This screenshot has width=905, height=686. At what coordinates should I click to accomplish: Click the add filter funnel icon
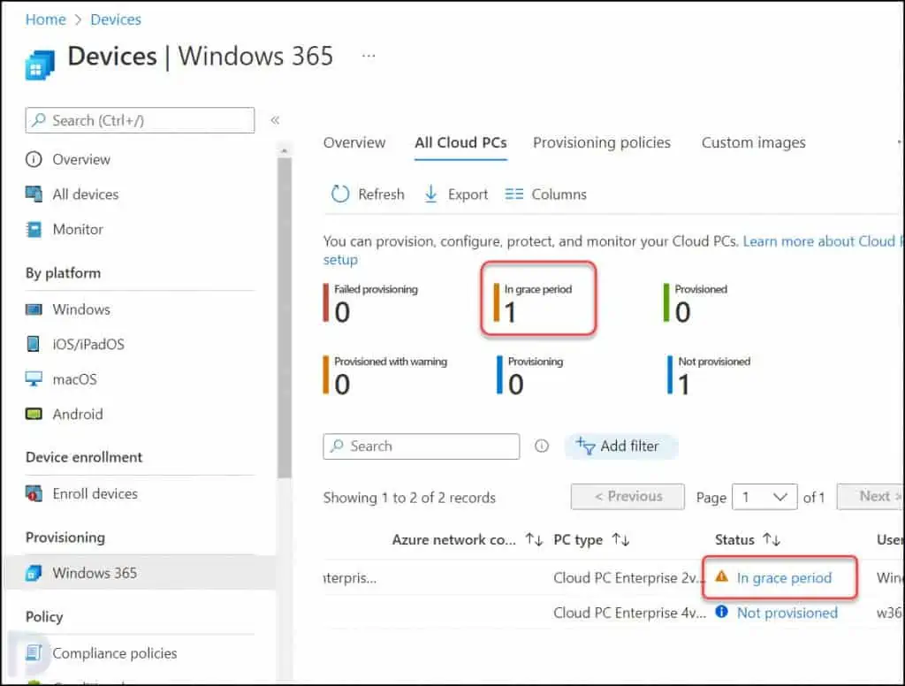pos(585,446)
